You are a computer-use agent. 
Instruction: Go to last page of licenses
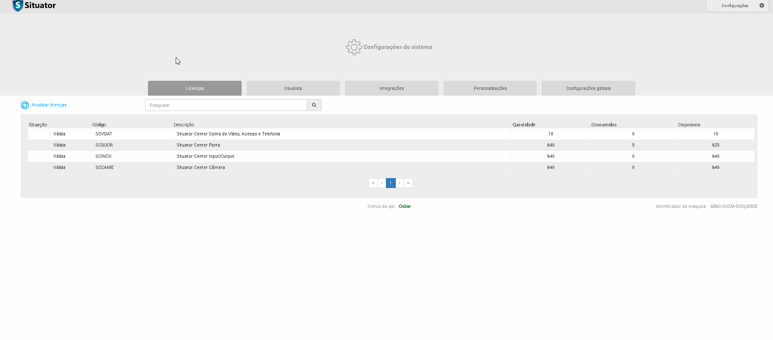click(408, 183)
